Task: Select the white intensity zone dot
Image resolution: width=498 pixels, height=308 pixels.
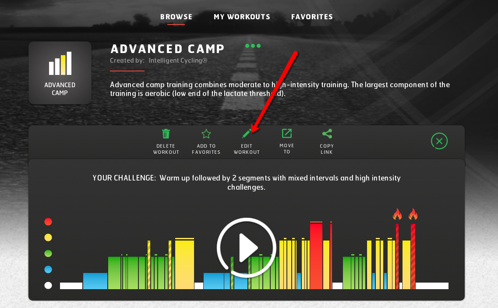Action: (48, 285)
